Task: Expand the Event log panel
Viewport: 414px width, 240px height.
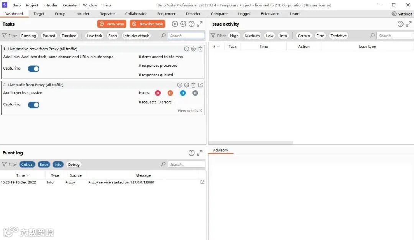Action: pos(200,153)
